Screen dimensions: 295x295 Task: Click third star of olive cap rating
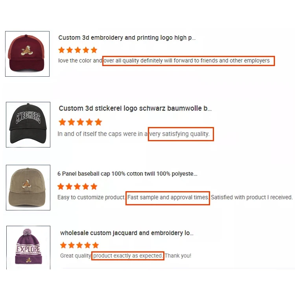click(x=77, y=186)
